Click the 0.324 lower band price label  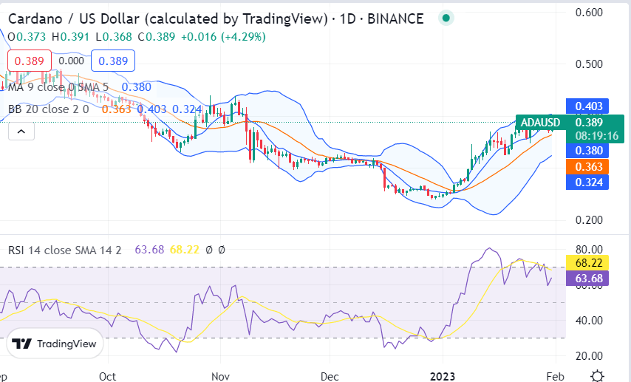click(x=587, y=182)
